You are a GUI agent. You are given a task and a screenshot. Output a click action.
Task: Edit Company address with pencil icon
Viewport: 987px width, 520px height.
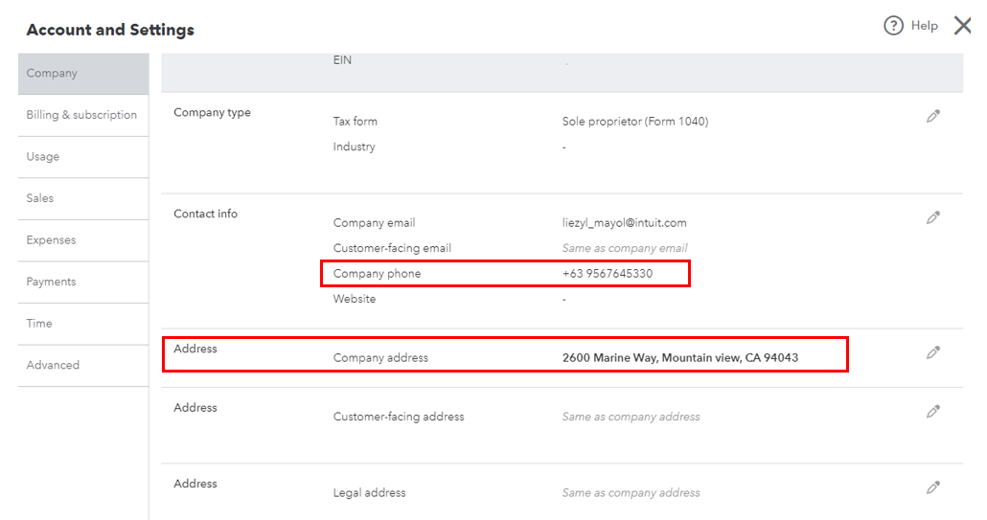(x=933, y=352)
